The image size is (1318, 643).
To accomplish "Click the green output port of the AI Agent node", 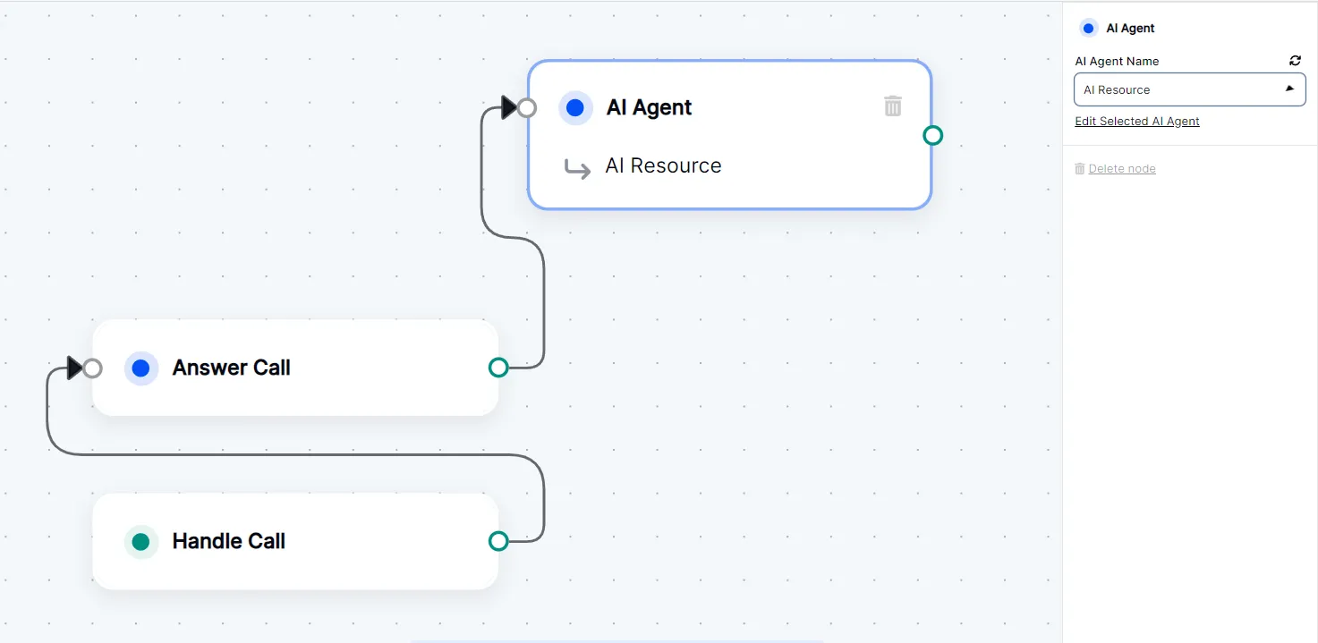I will (x=932, y=135).
